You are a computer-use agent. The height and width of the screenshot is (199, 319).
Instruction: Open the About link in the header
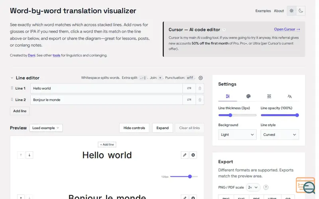coord(279,11)
